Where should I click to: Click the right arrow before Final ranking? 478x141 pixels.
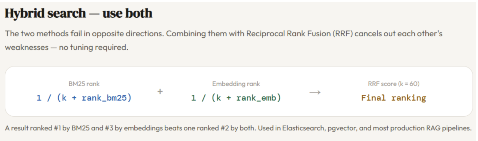point(315,92)
